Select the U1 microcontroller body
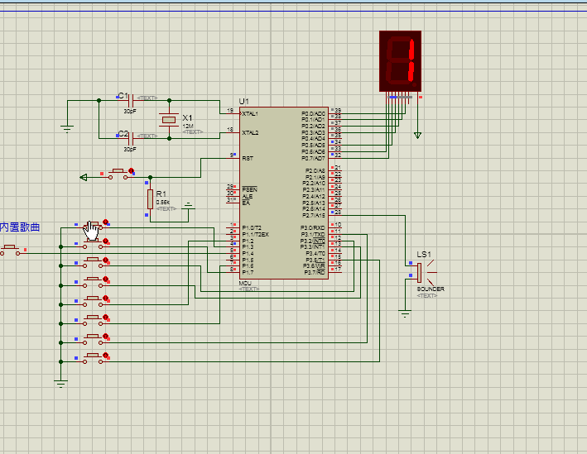 (x=284, y=193)
